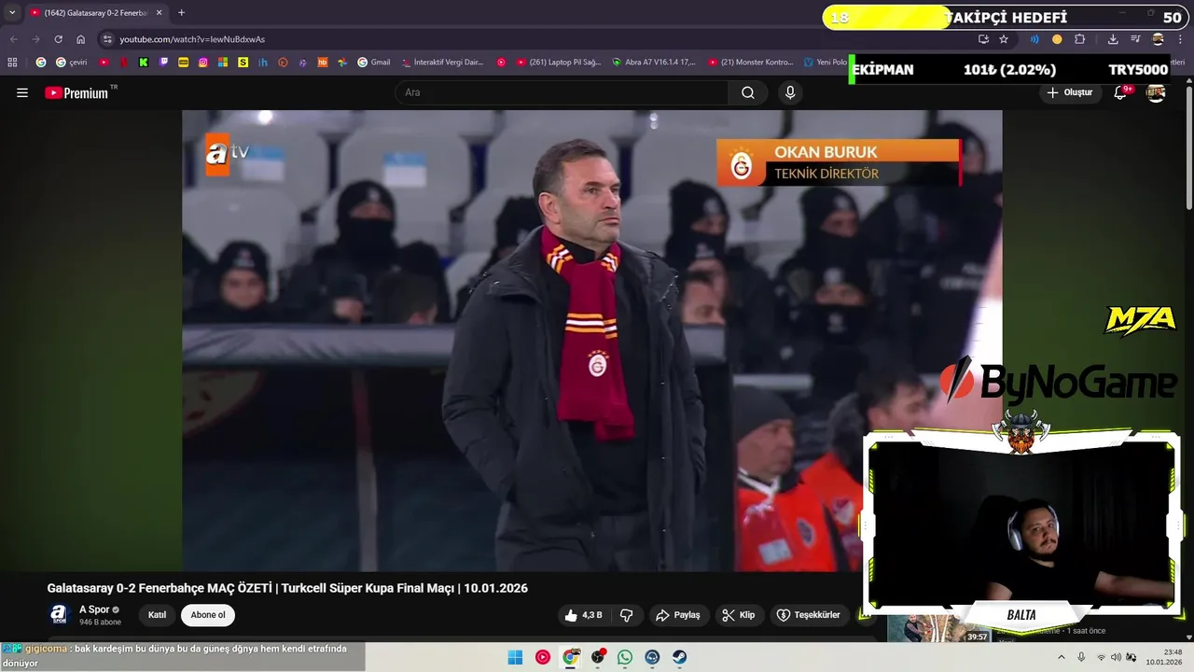Create a clip with Klip button

[x=738, y=615]
